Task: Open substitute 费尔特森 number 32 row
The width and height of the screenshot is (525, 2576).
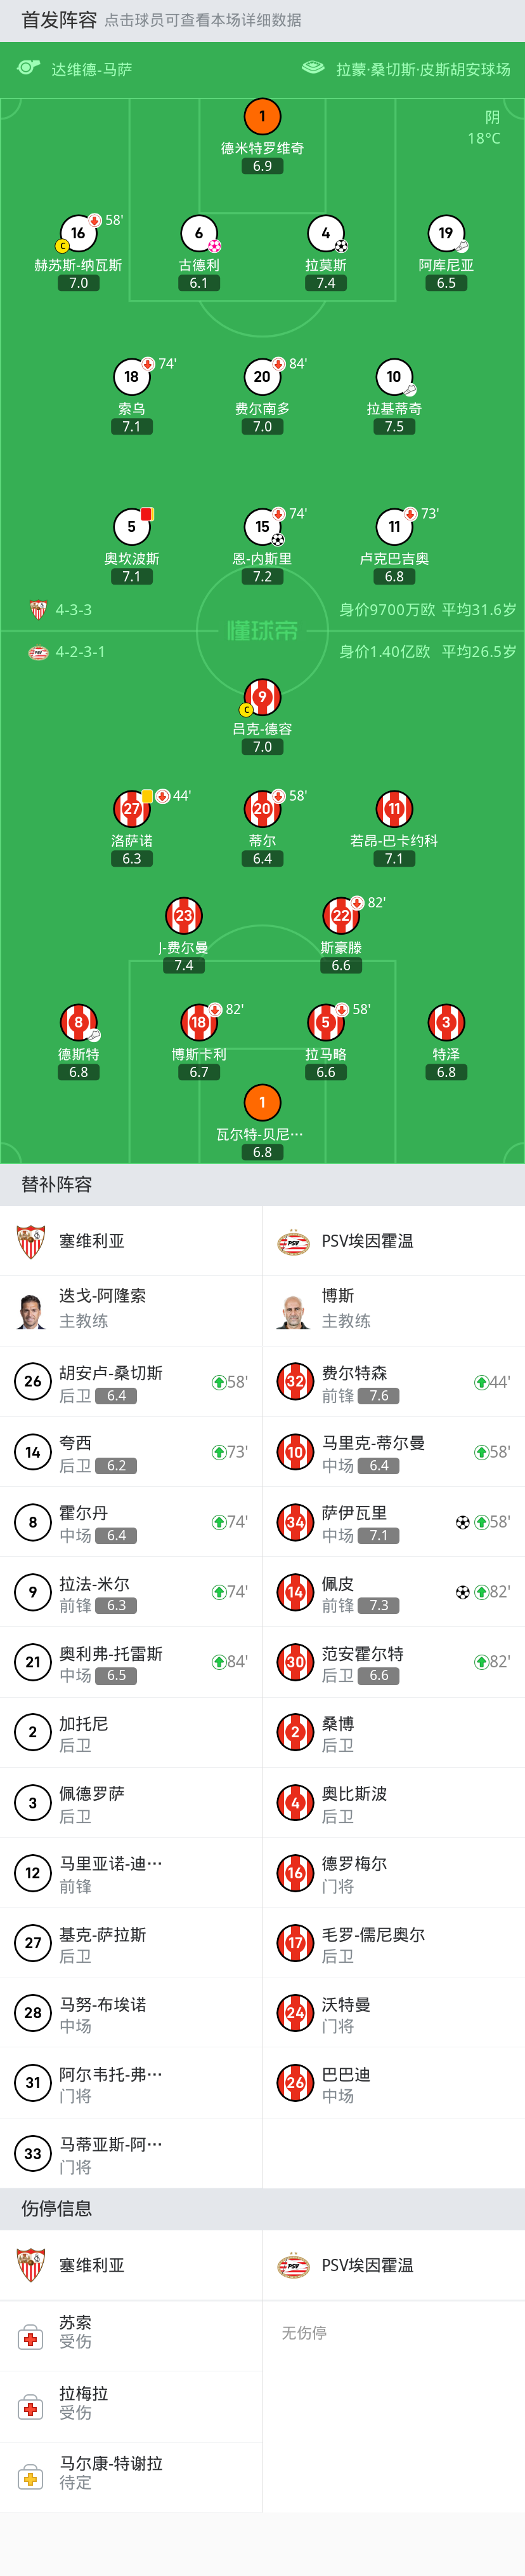Action: click(394, 1382)
